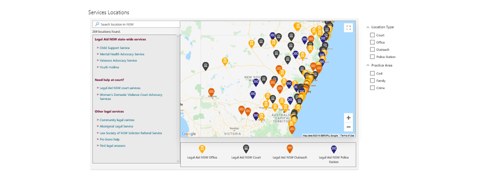This screenshot has height=180, width=487.
Task: Click the Legal Aid NSW Court legend pin
Action: [x=246, y=149]
